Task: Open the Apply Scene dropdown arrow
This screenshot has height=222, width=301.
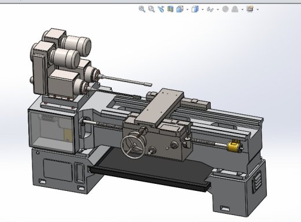Action: coord(243,9)
